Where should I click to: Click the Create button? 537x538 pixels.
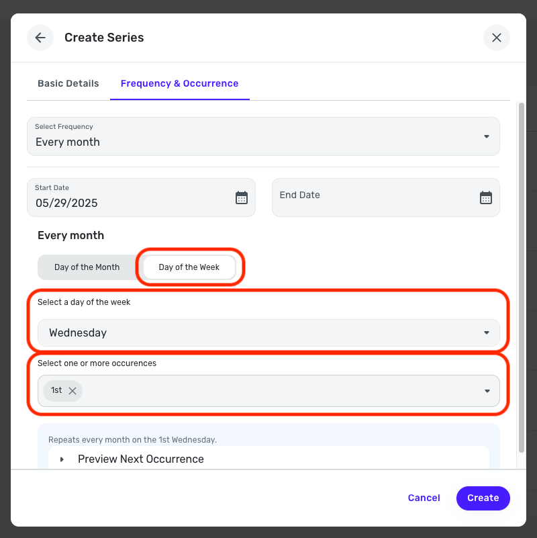click(483, 498)
